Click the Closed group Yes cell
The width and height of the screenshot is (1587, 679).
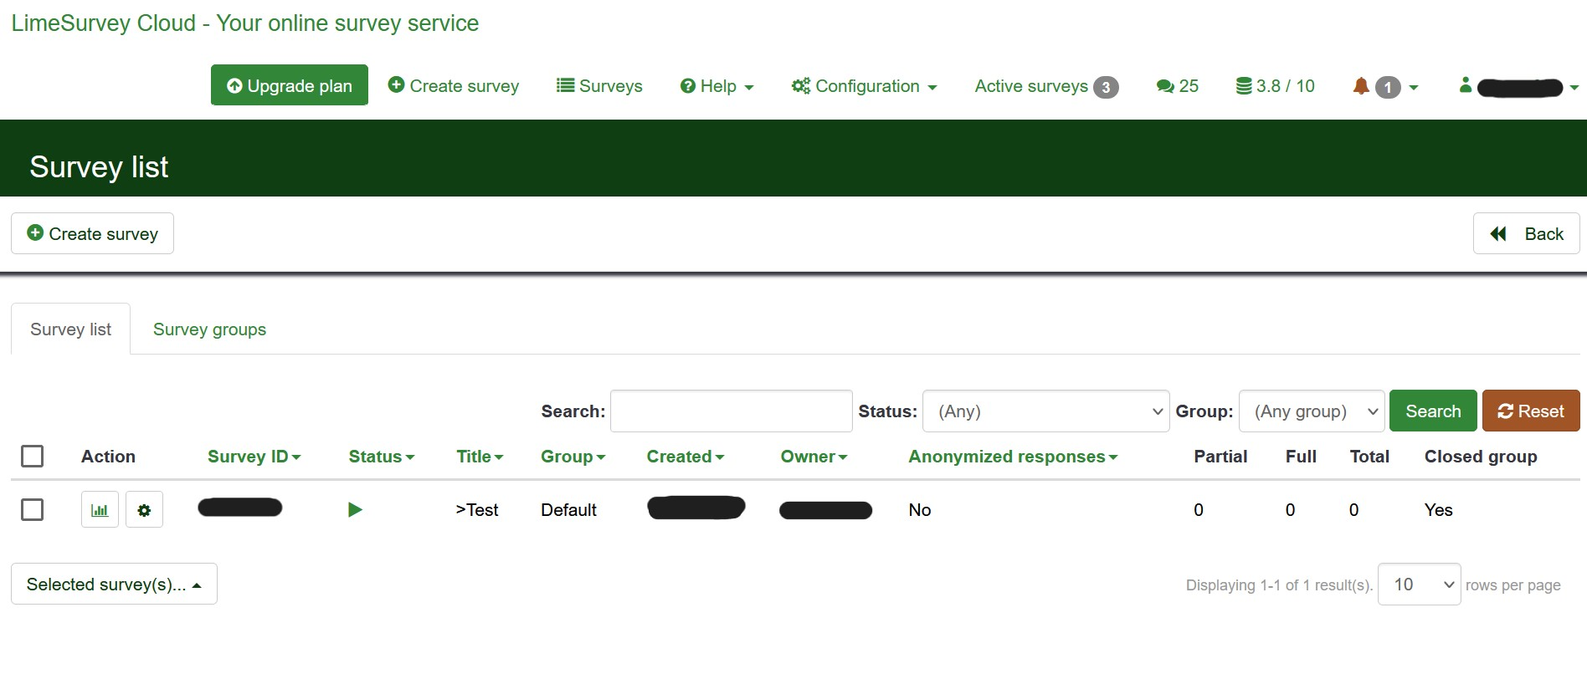[1438, 510]
